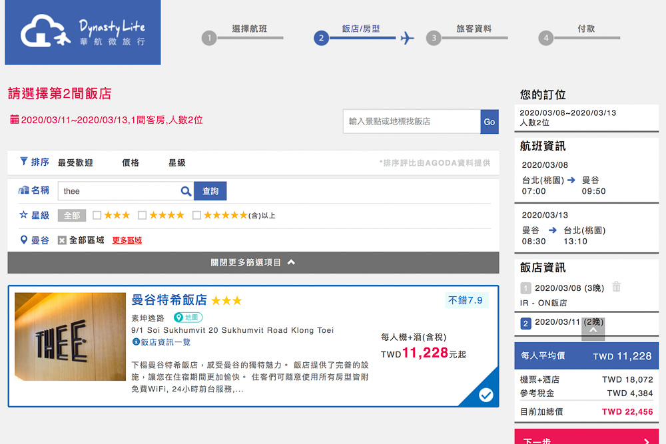Image resolution: width=666 pixels, height=444 pixels.
Task: Click the 不錯7.9 rating badge
Action: pyautogui.click(x=466, y=300)
